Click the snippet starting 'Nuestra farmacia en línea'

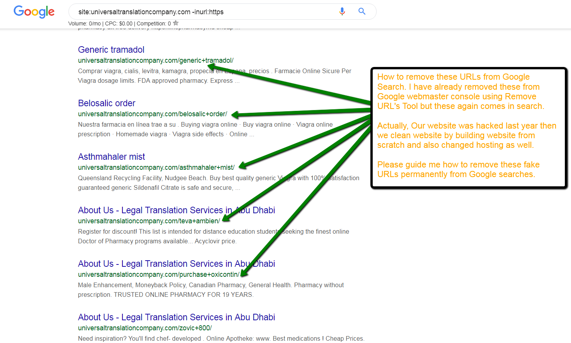(x=205, y=129)
